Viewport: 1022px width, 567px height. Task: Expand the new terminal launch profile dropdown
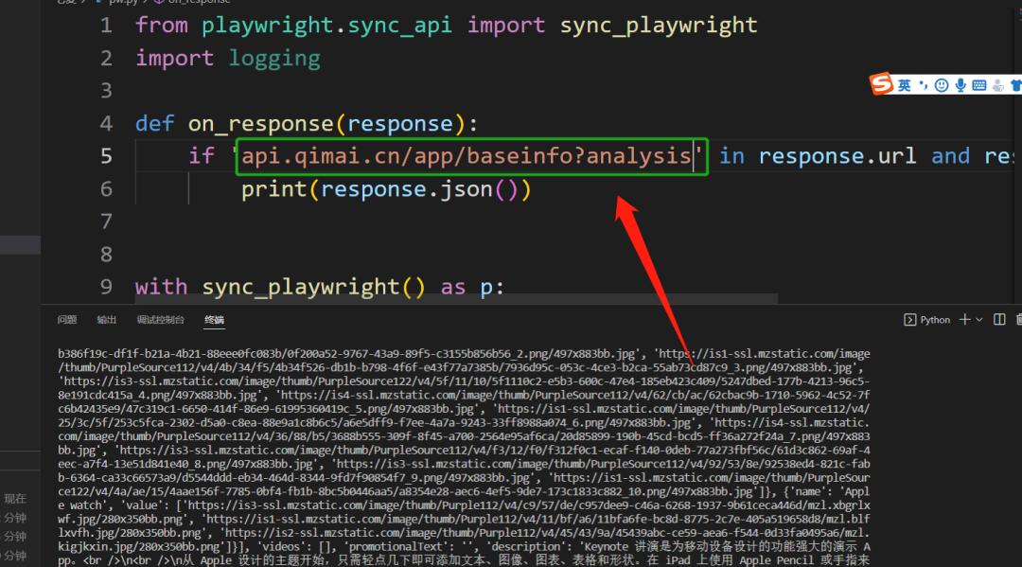pyautogui.click(x=979, y=320)
